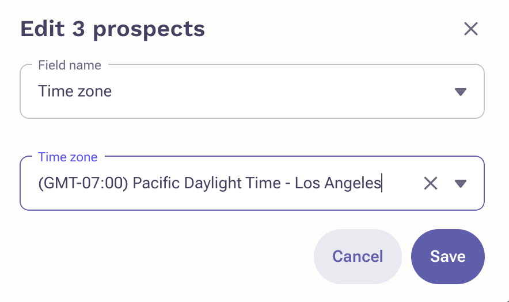Place cursor on the Los Angeles text
The height and width of the screenshot is (302, 509).
[x=337, y=183]
